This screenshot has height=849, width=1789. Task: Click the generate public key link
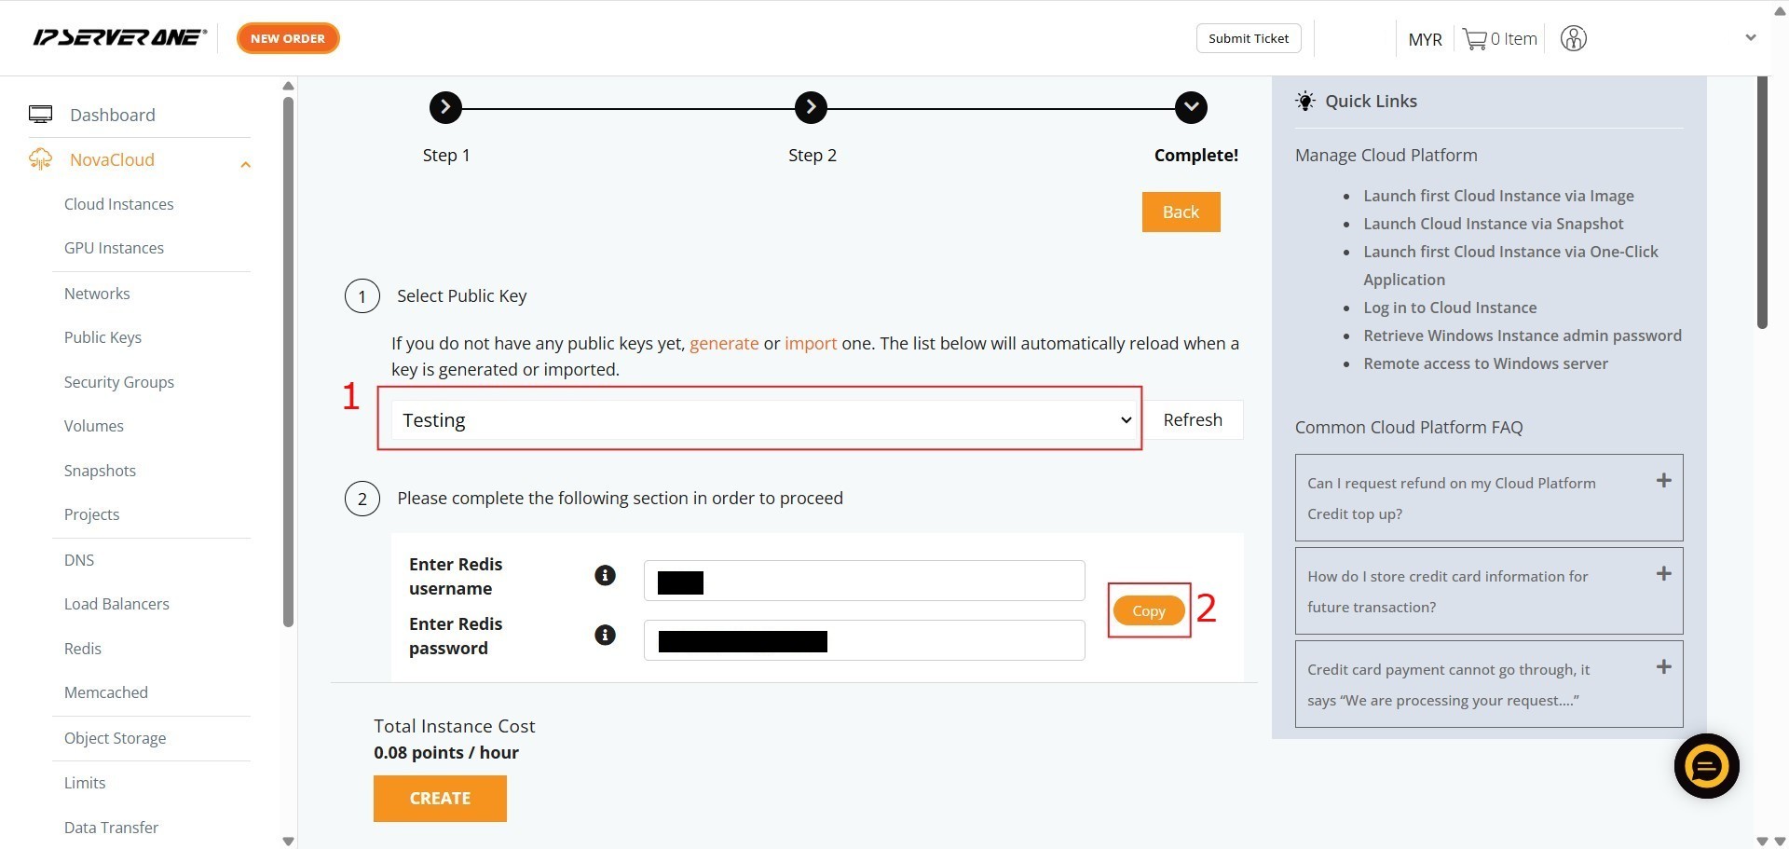[x=723, y=343]
